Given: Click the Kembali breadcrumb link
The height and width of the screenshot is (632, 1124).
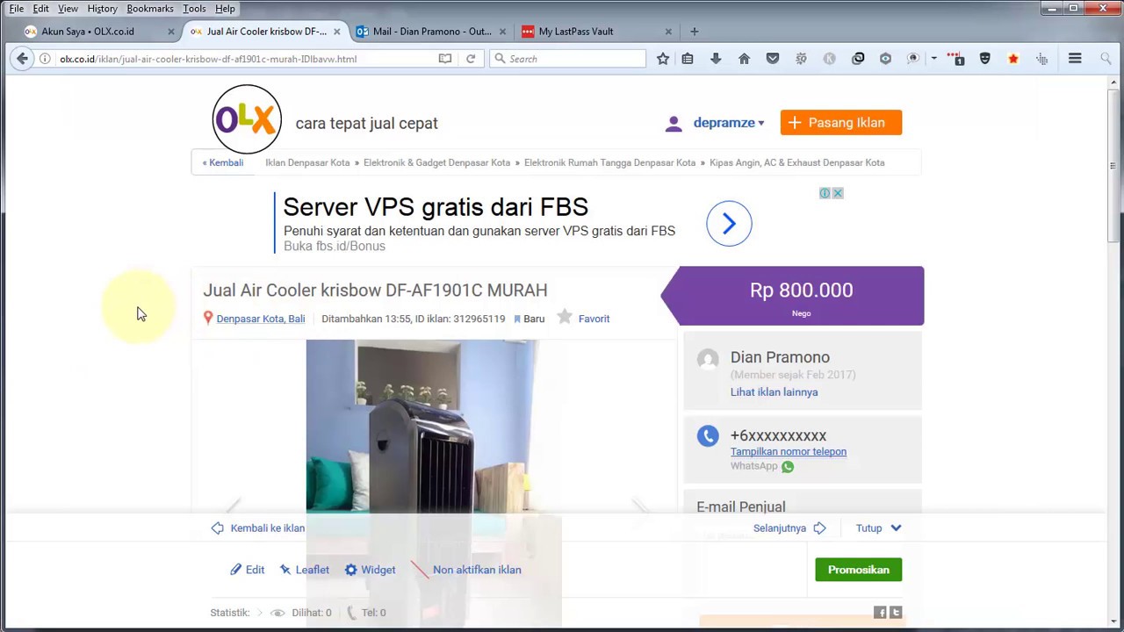Looking at the screenshot, I should (223, 162).
